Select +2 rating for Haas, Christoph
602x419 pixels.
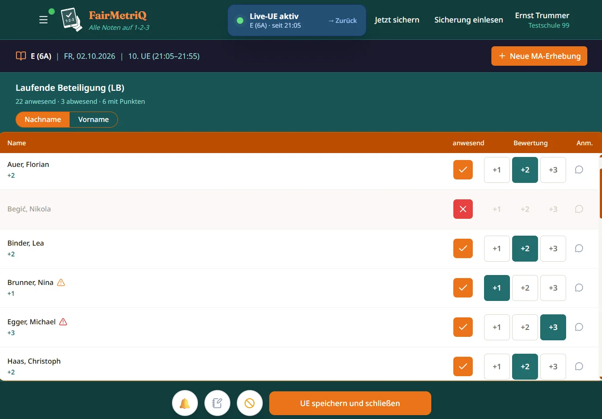525,366
